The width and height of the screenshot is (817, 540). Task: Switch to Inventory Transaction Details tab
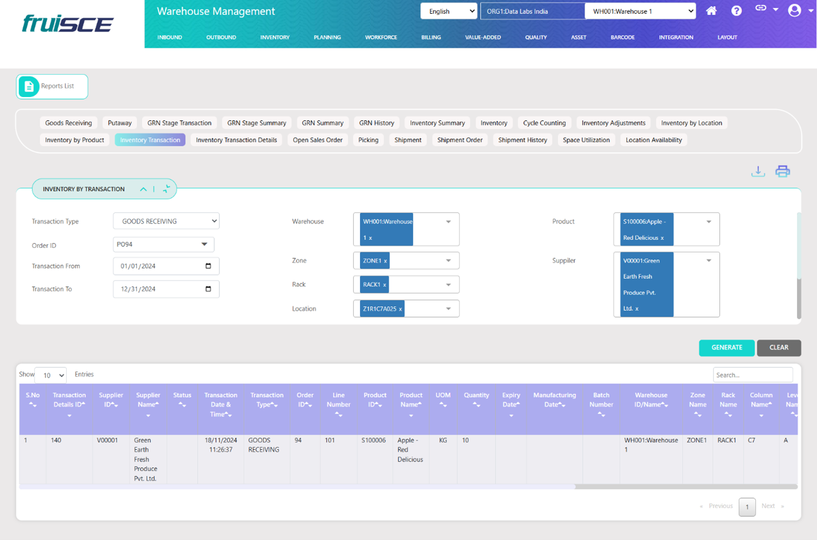click(236, 140)
